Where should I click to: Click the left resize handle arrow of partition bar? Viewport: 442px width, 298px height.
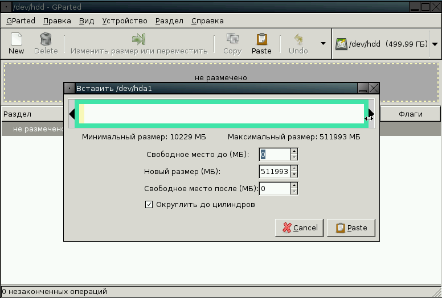pyautogui.click(x=72, y=114)
